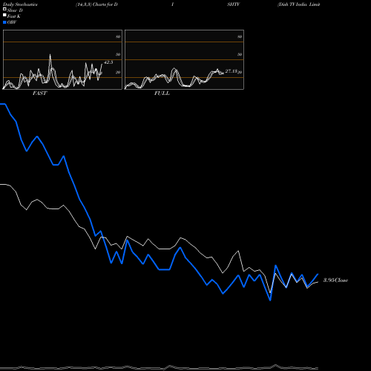The image size is (371, 371).
Task: Click the 42.5 value in FAST chart
Action: (108, 62)
